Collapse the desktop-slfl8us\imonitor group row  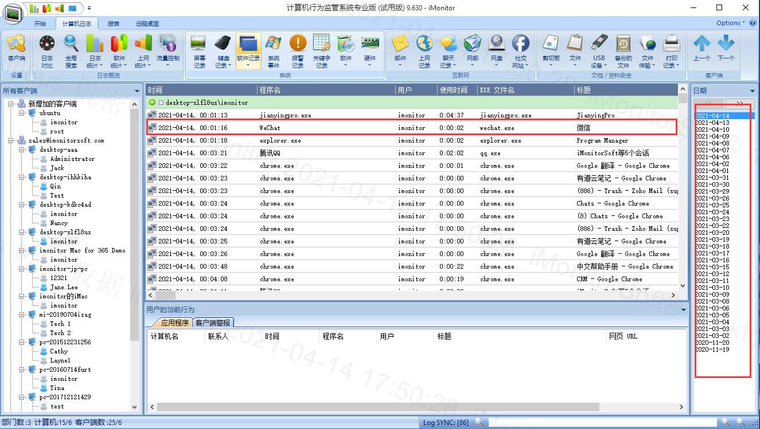pos(153,103)
